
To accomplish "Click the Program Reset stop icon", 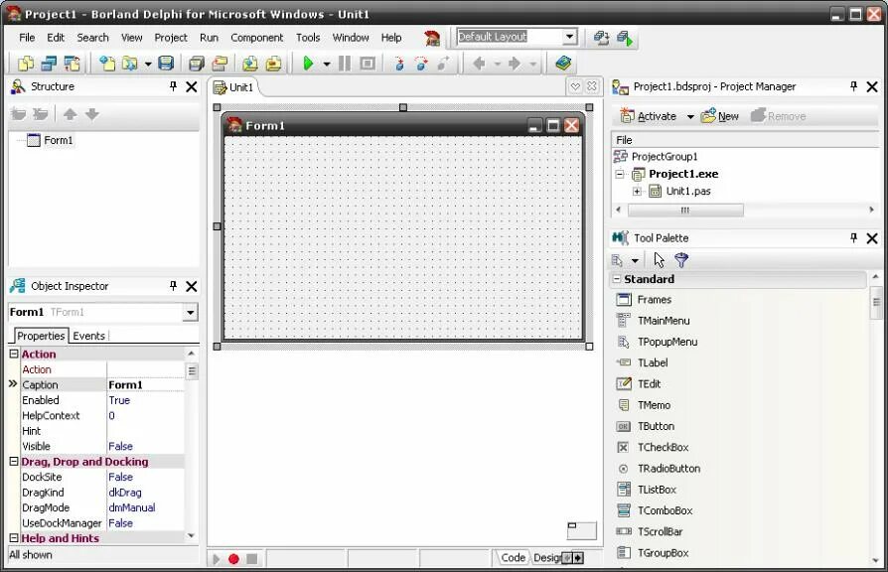I will (368, 64).
